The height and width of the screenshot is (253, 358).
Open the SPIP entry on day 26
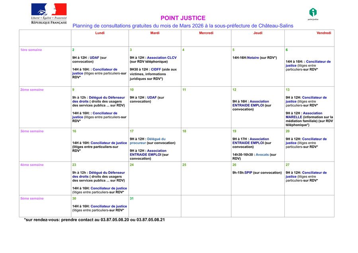coord(248,173)
